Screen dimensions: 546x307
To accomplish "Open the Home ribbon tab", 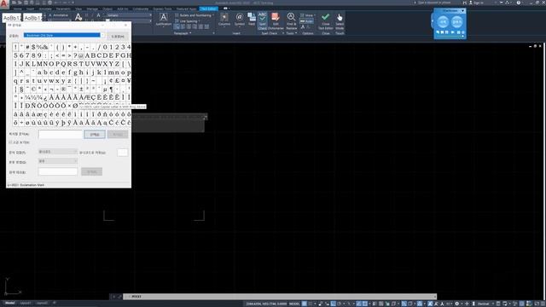I will pos(17,9).
